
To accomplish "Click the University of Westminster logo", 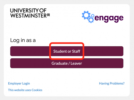I will pos(30,13).
